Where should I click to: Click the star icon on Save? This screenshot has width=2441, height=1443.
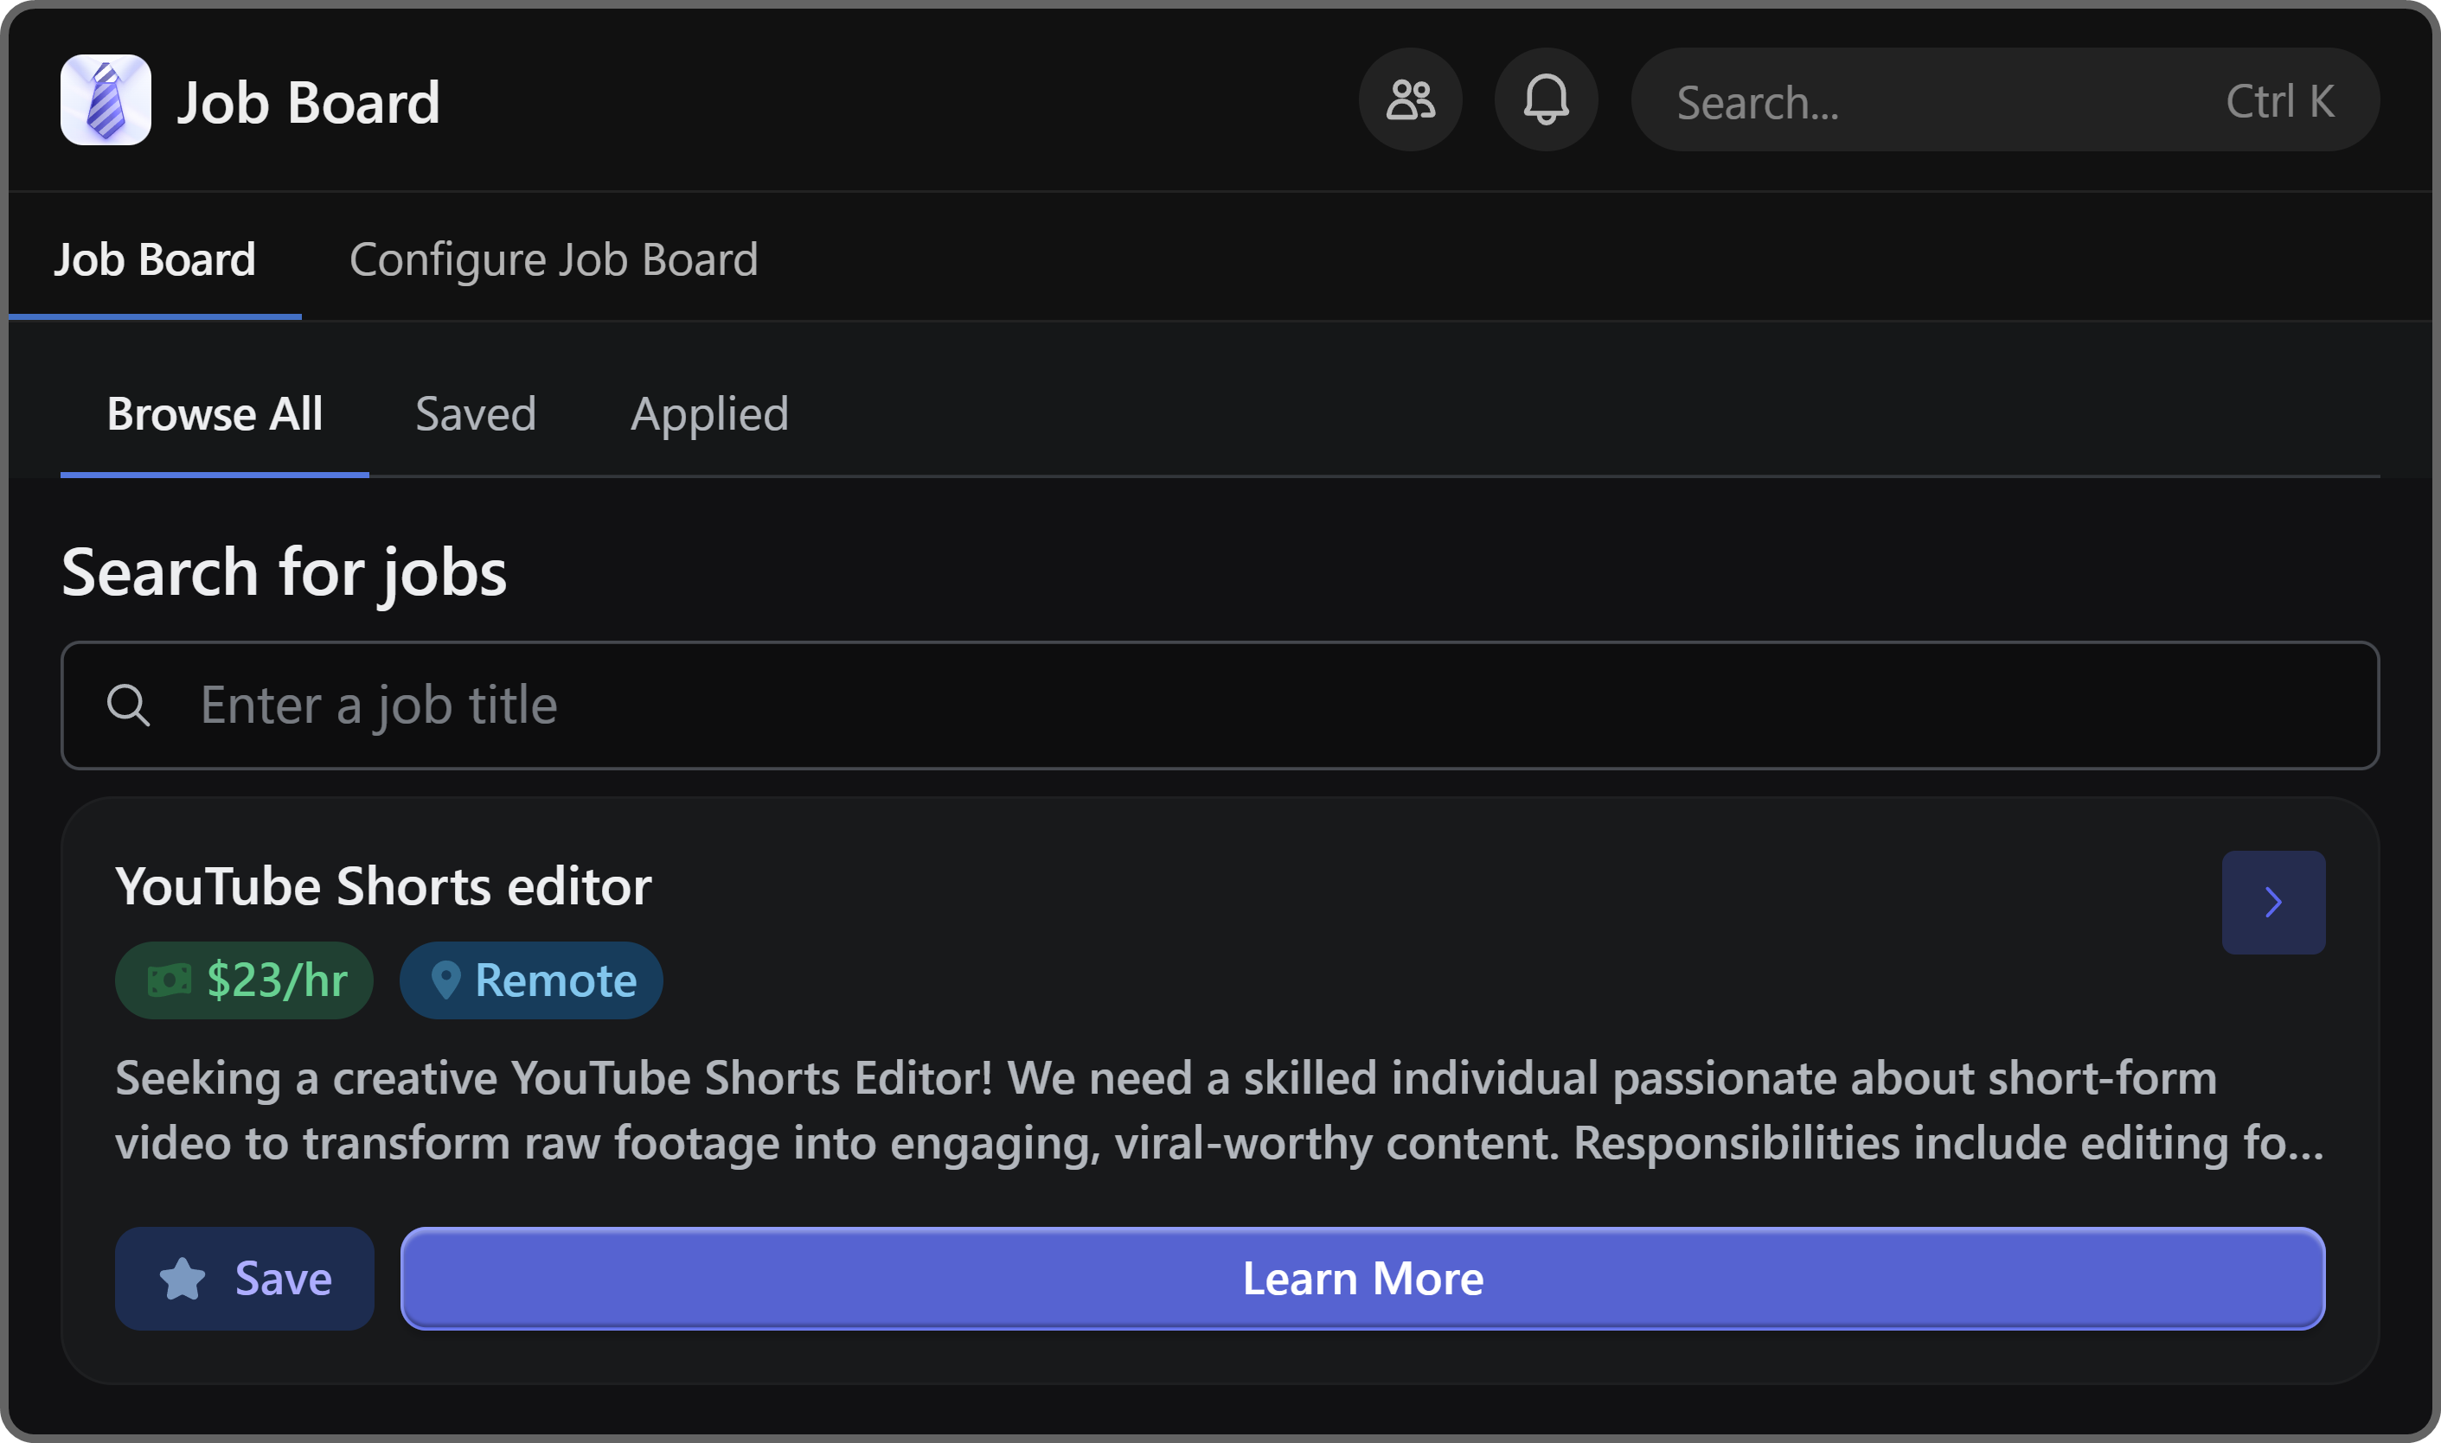pyautogui.click(x=182, y=1279)
